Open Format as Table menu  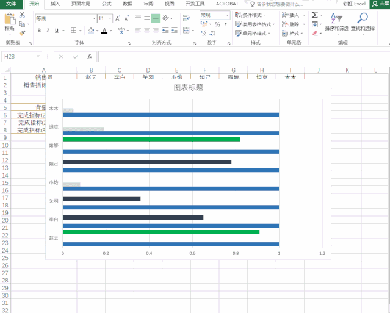pyautogui.click(x=255, y=24)
